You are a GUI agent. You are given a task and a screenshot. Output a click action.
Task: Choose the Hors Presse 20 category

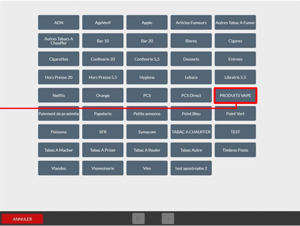point(59,77)
